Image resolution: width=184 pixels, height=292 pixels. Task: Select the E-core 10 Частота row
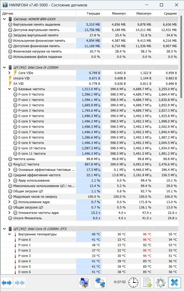tap(89, 148)
